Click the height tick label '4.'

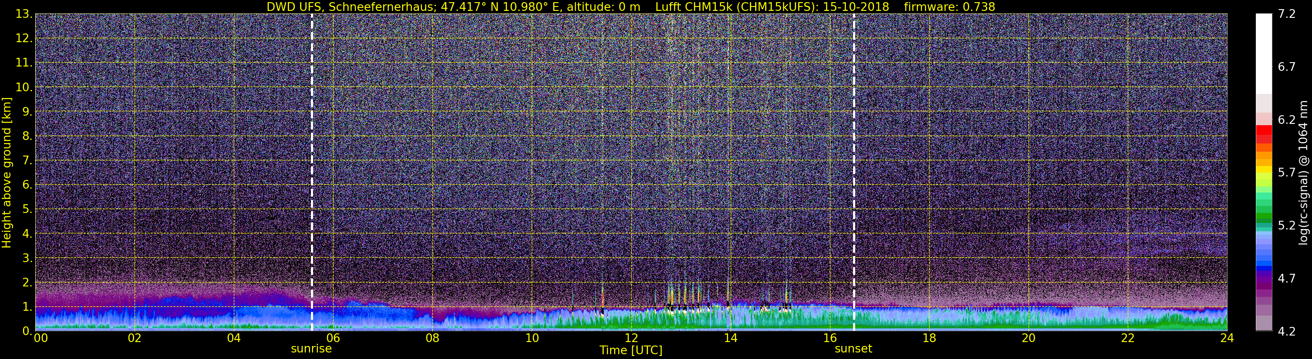(27, 234)
